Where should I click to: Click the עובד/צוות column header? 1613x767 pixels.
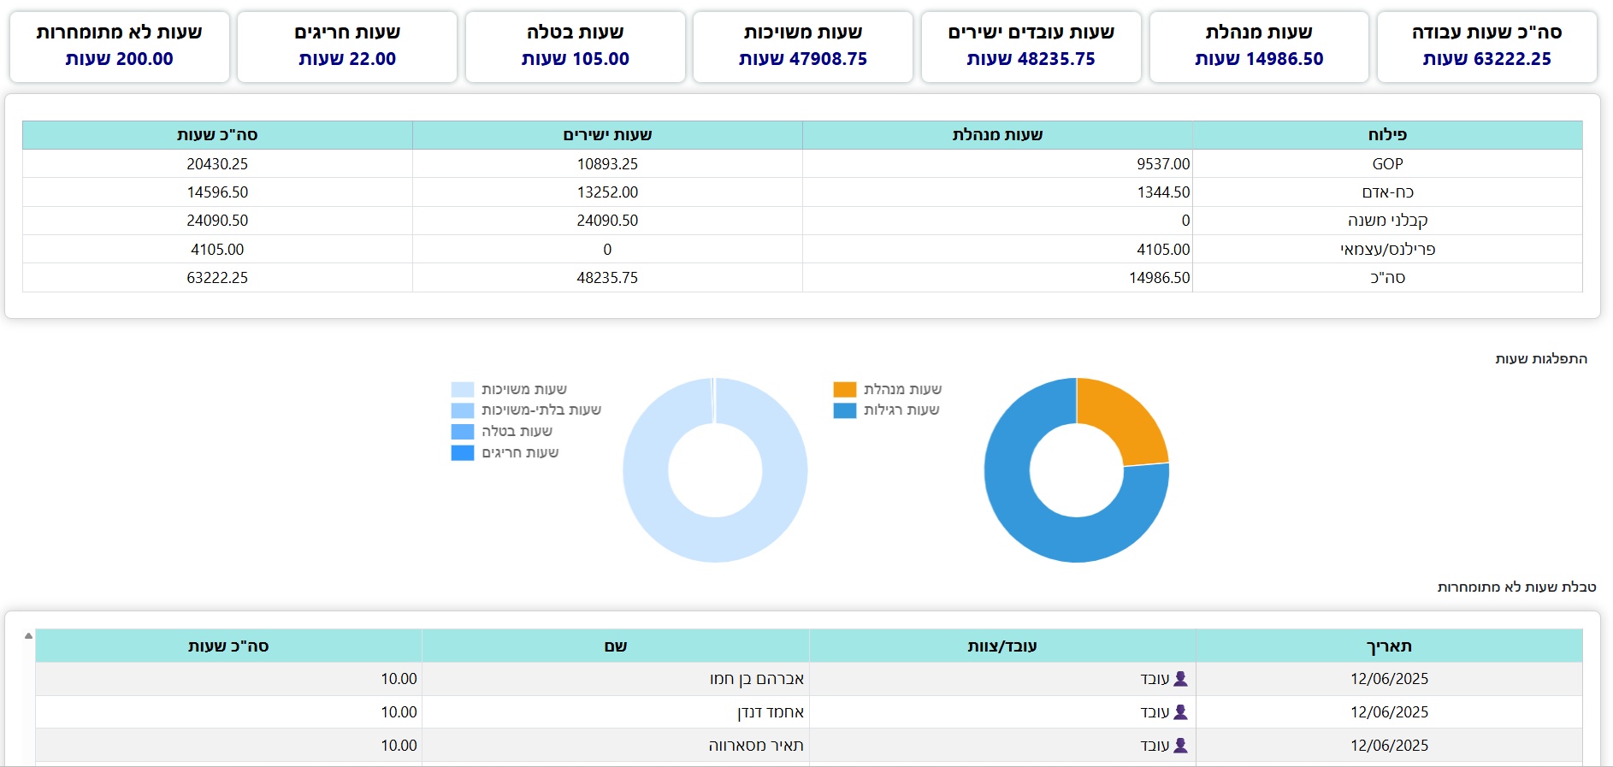1001,646
